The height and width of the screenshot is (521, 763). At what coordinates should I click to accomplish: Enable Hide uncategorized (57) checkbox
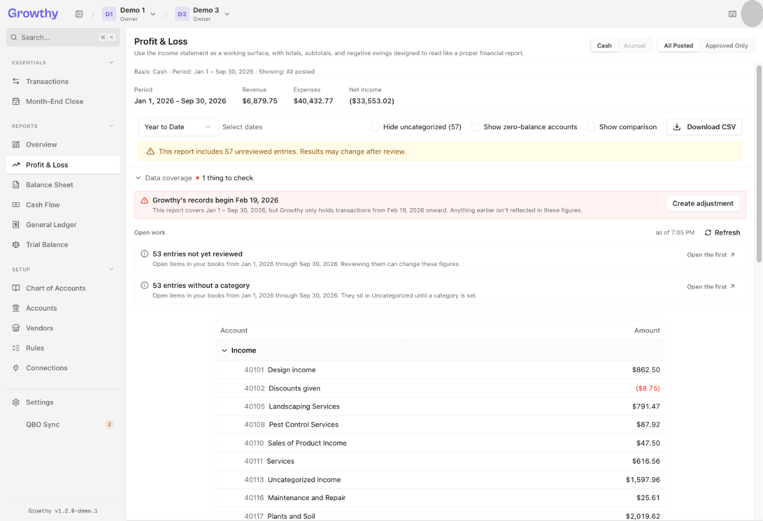click(x=375, y=127)
